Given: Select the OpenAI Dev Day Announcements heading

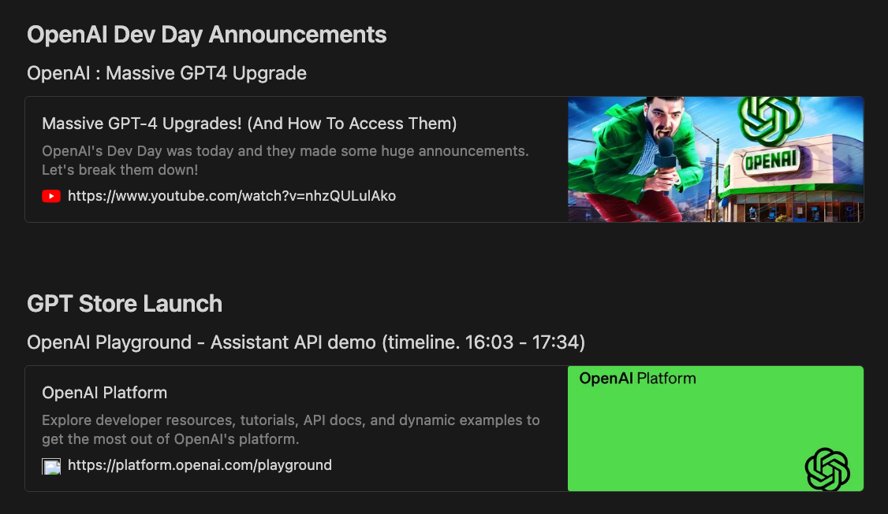Looking at the screenshot, I should click(207, 35).
